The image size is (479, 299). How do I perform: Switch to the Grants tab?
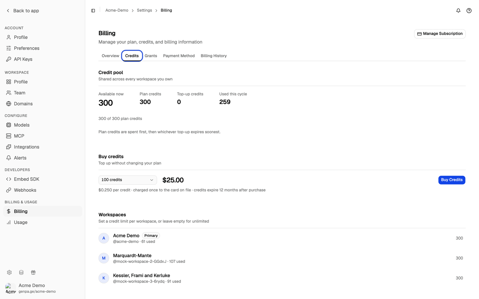151,56
